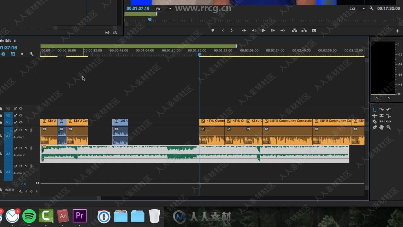Select the Selection tool arrow
403x227 pixels.
[x=374, y=110]
